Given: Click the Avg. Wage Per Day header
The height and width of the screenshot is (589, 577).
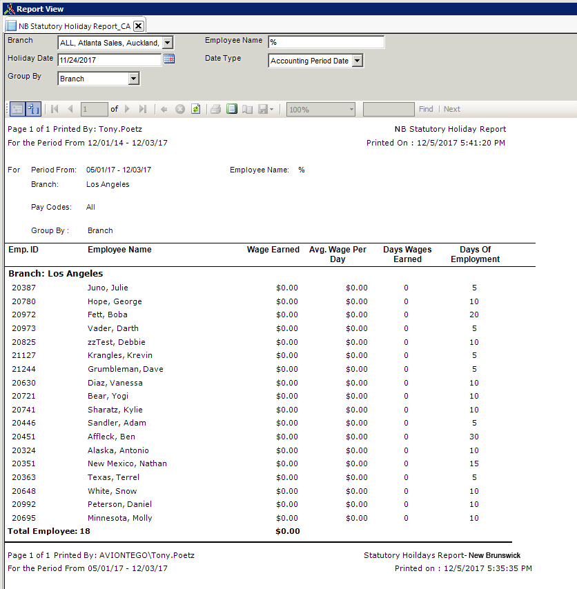Looking at the screenshot, I should pyautogui.click(x=338, y=254).
